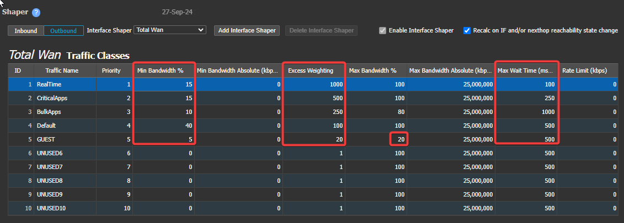Select the UNUSED6 traffic name cell
This screenshot has width=624, height=223.
tap(65, 154)
